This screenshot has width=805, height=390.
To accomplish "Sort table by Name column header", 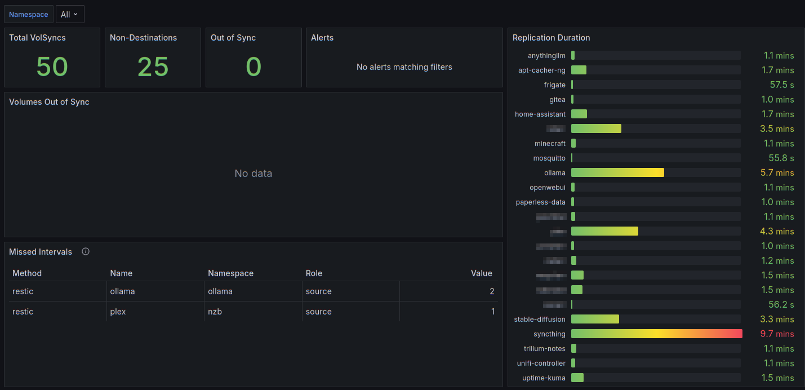I will [x=121, y=273].
